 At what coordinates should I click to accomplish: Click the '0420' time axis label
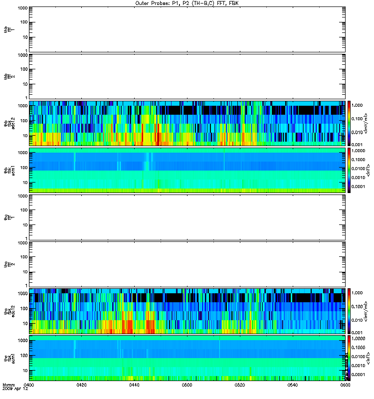[81, 385]
